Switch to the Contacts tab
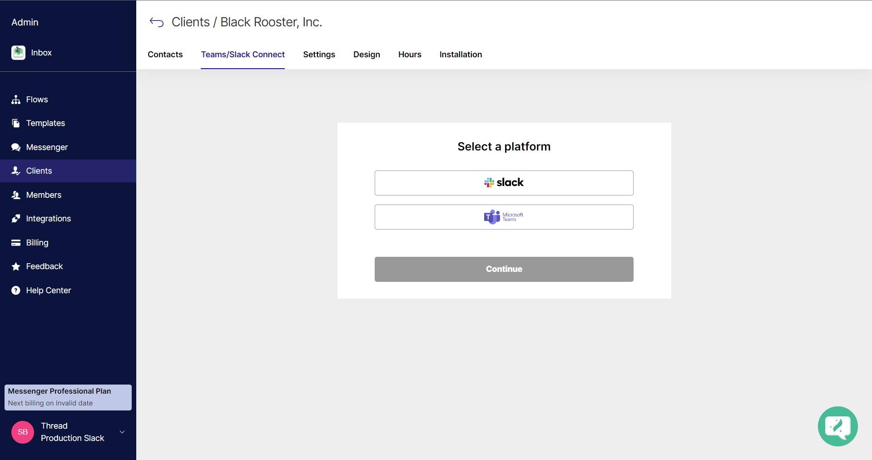This screenshot has width=872, height=460. [165, 55]
